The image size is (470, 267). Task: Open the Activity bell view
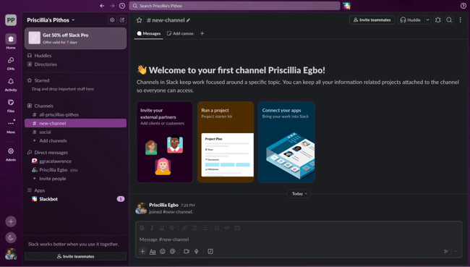pyautogui.click(x=11, y=85)
